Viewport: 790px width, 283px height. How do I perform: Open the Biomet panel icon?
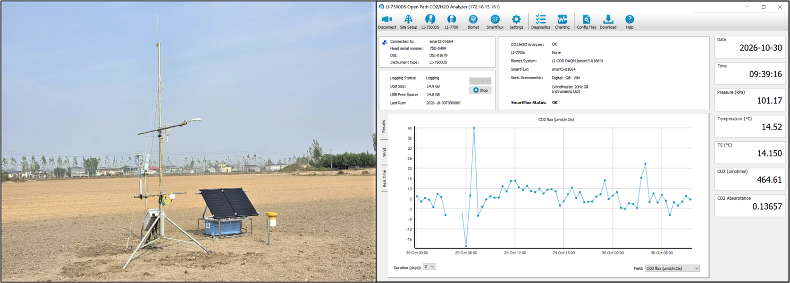[473, 22]
